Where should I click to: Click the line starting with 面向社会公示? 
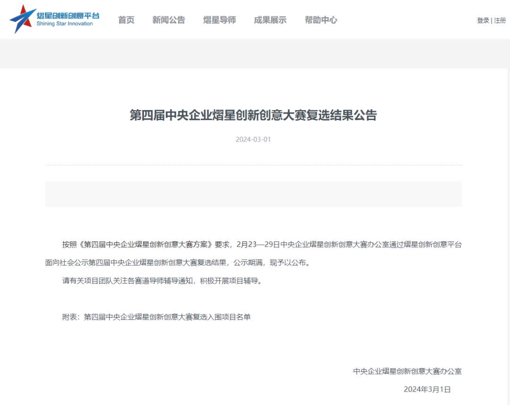pyautogui.click(x=178, y=263)
